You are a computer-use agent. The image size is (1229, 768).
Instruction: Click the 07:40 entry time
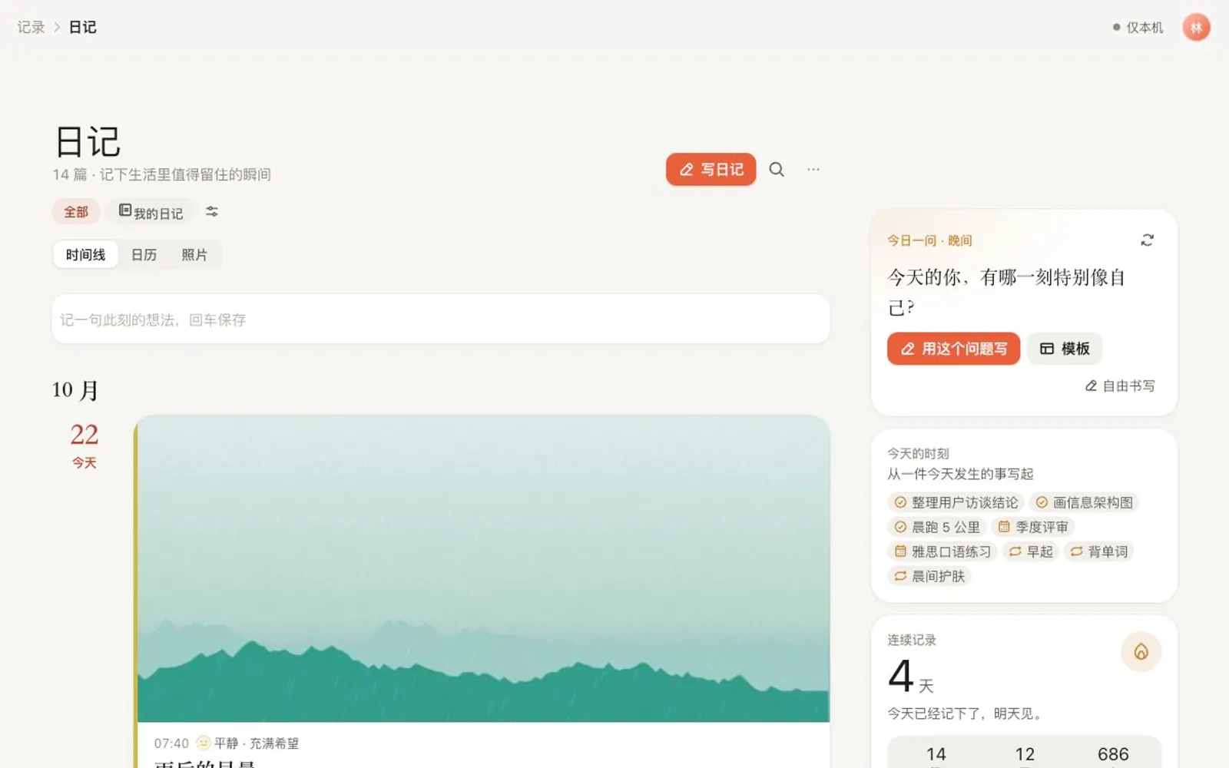171,743
